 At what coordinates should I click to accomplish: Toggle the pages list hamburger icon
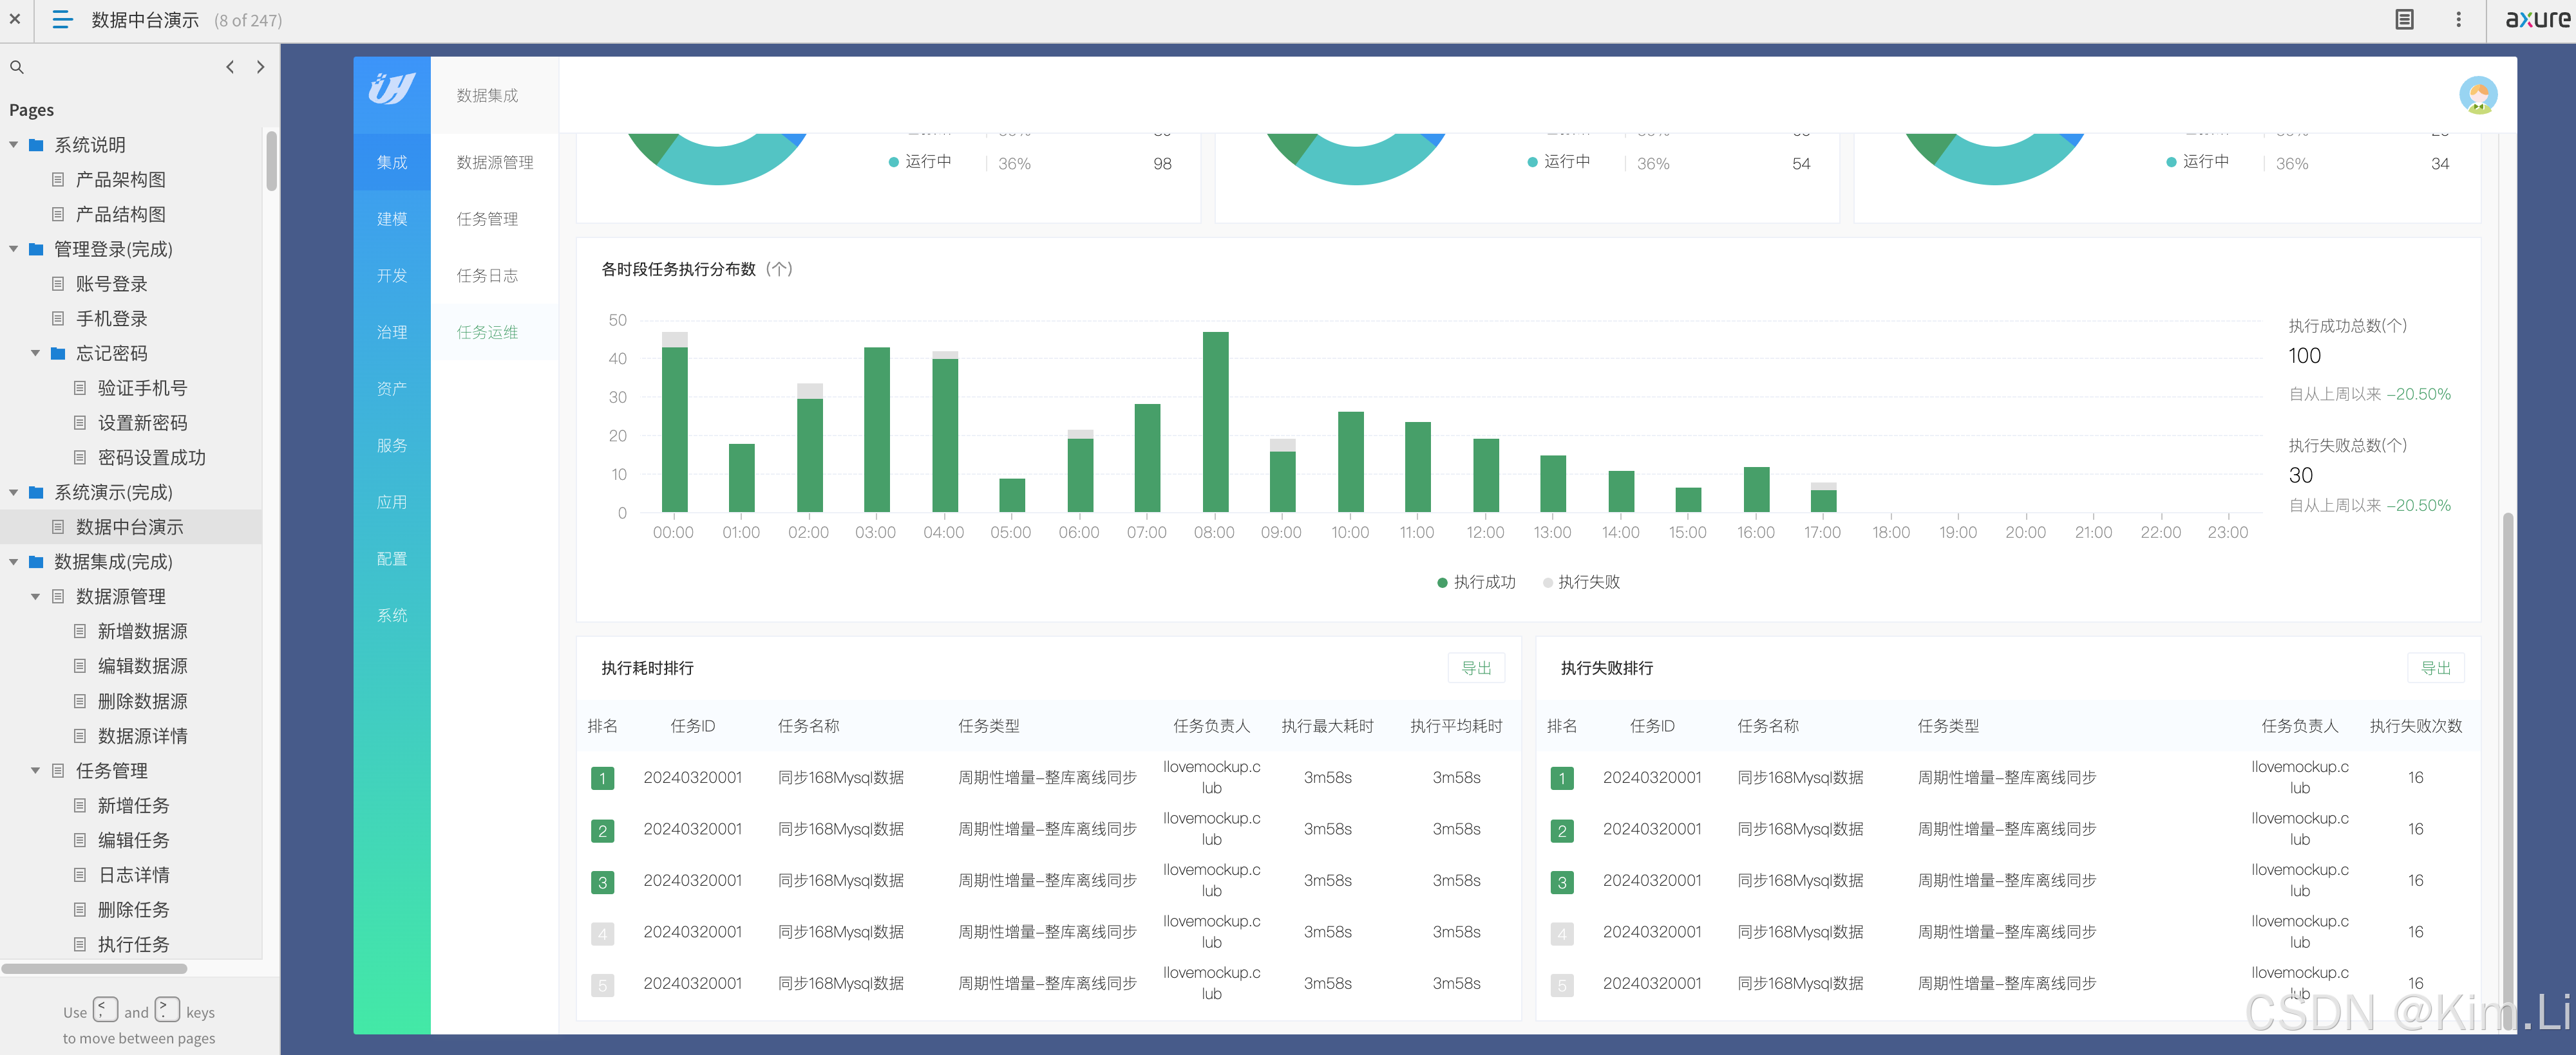click(62, 19)
